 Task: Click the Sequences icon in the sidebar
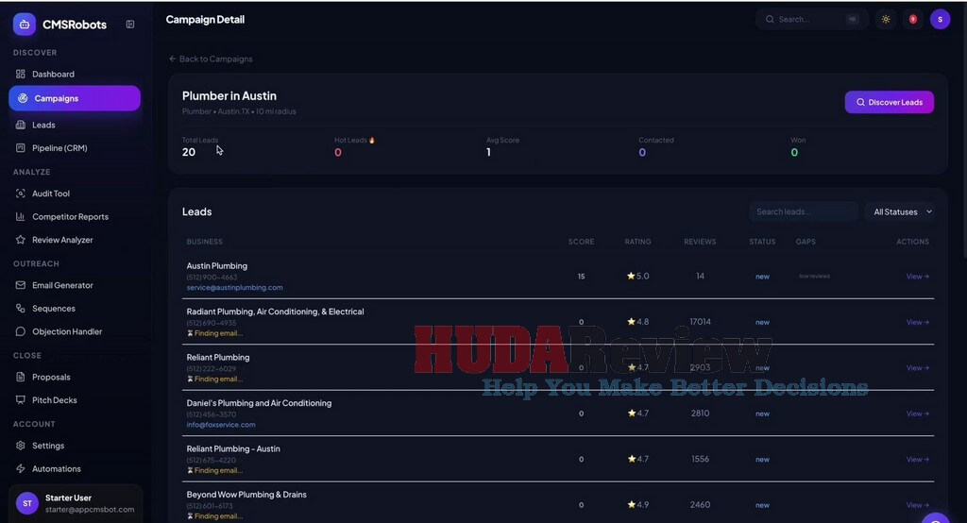(x=21, y=309)
